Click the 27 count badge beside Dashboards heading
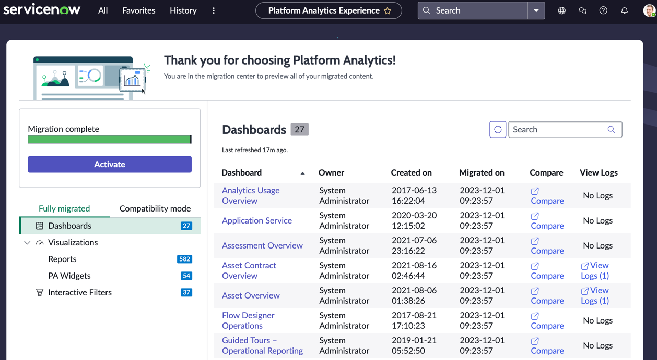Image resolution: width=657 pixels, height=360 pixels. (x=299, y=129)
